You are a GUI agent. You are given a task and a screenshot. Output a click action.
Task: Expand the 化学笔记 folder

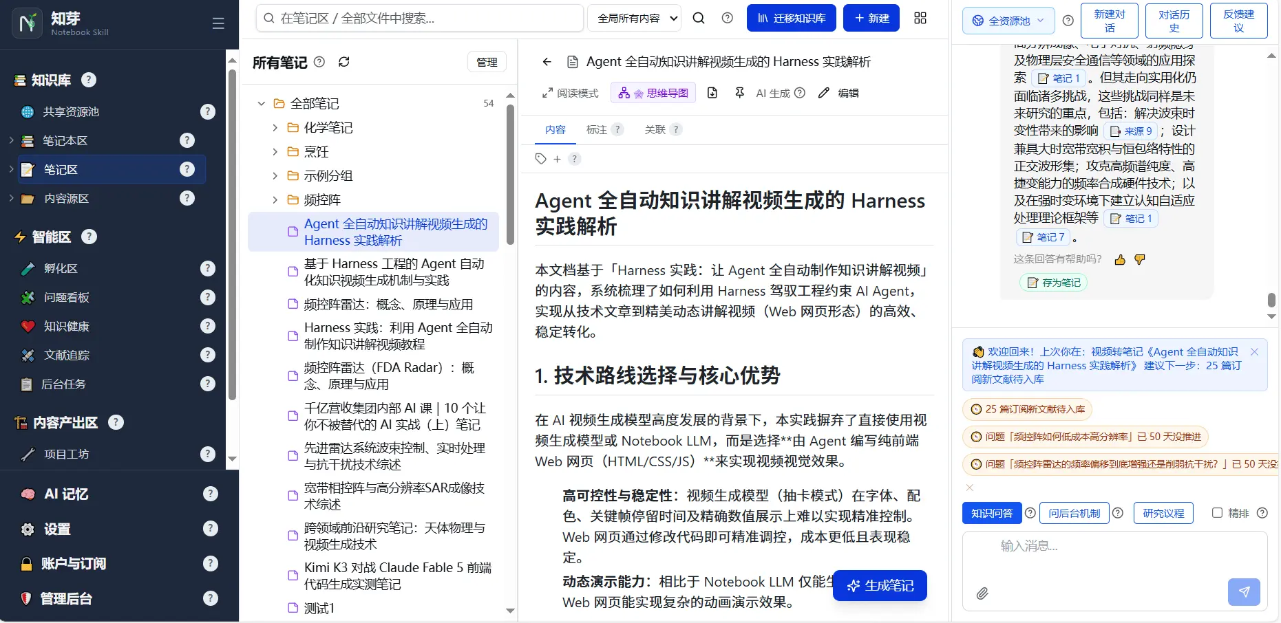[275, 127]
